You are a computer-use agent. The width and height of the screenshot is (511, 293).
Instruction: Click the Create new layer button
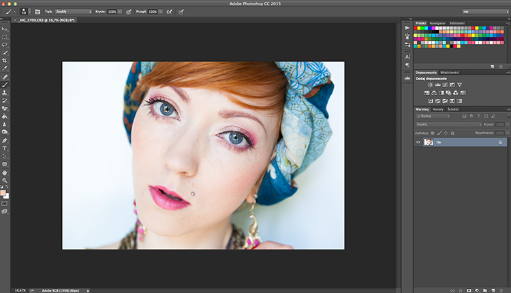(493, 290)
